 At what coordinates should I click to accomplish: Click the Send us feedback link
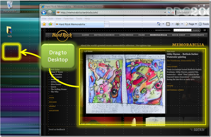tap(57, 129)
